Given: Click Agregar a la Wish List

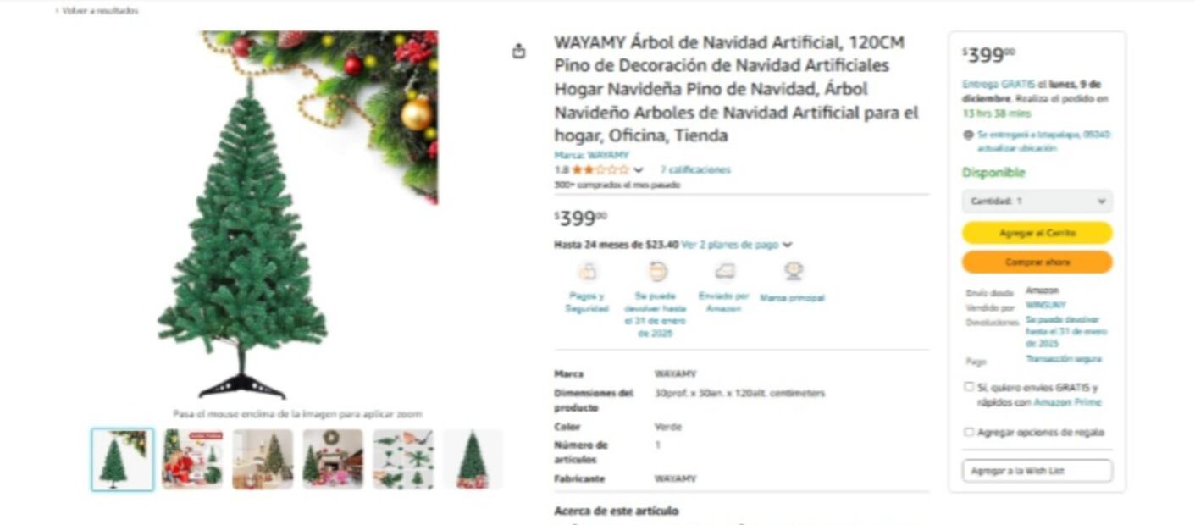Looking at the screenshot, I should tap(1037, 470).
